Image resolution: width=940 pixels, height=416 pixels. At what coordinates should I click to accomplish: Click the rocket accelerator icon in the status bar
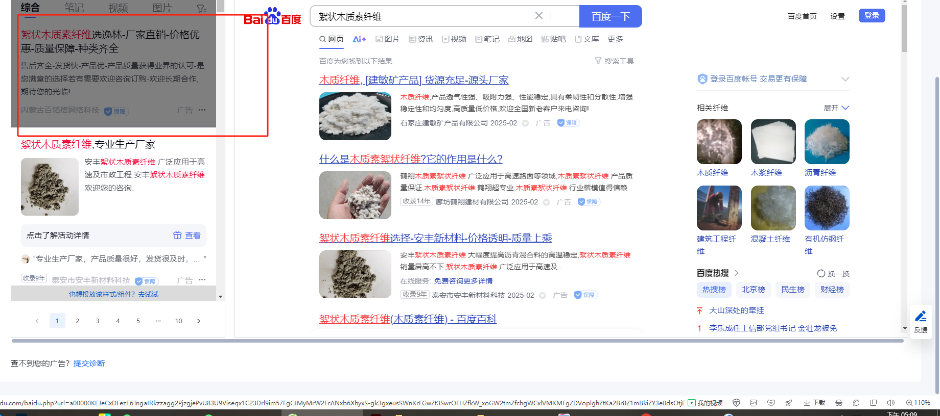(x=789, y=403)
